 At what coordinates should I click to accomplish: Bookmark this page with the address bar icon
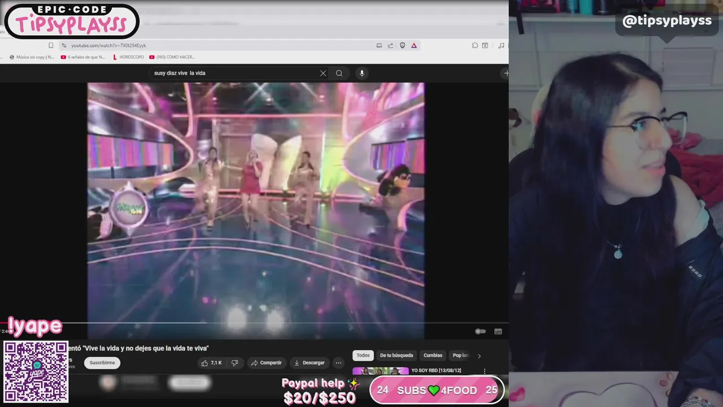click(x=51, y=45)
